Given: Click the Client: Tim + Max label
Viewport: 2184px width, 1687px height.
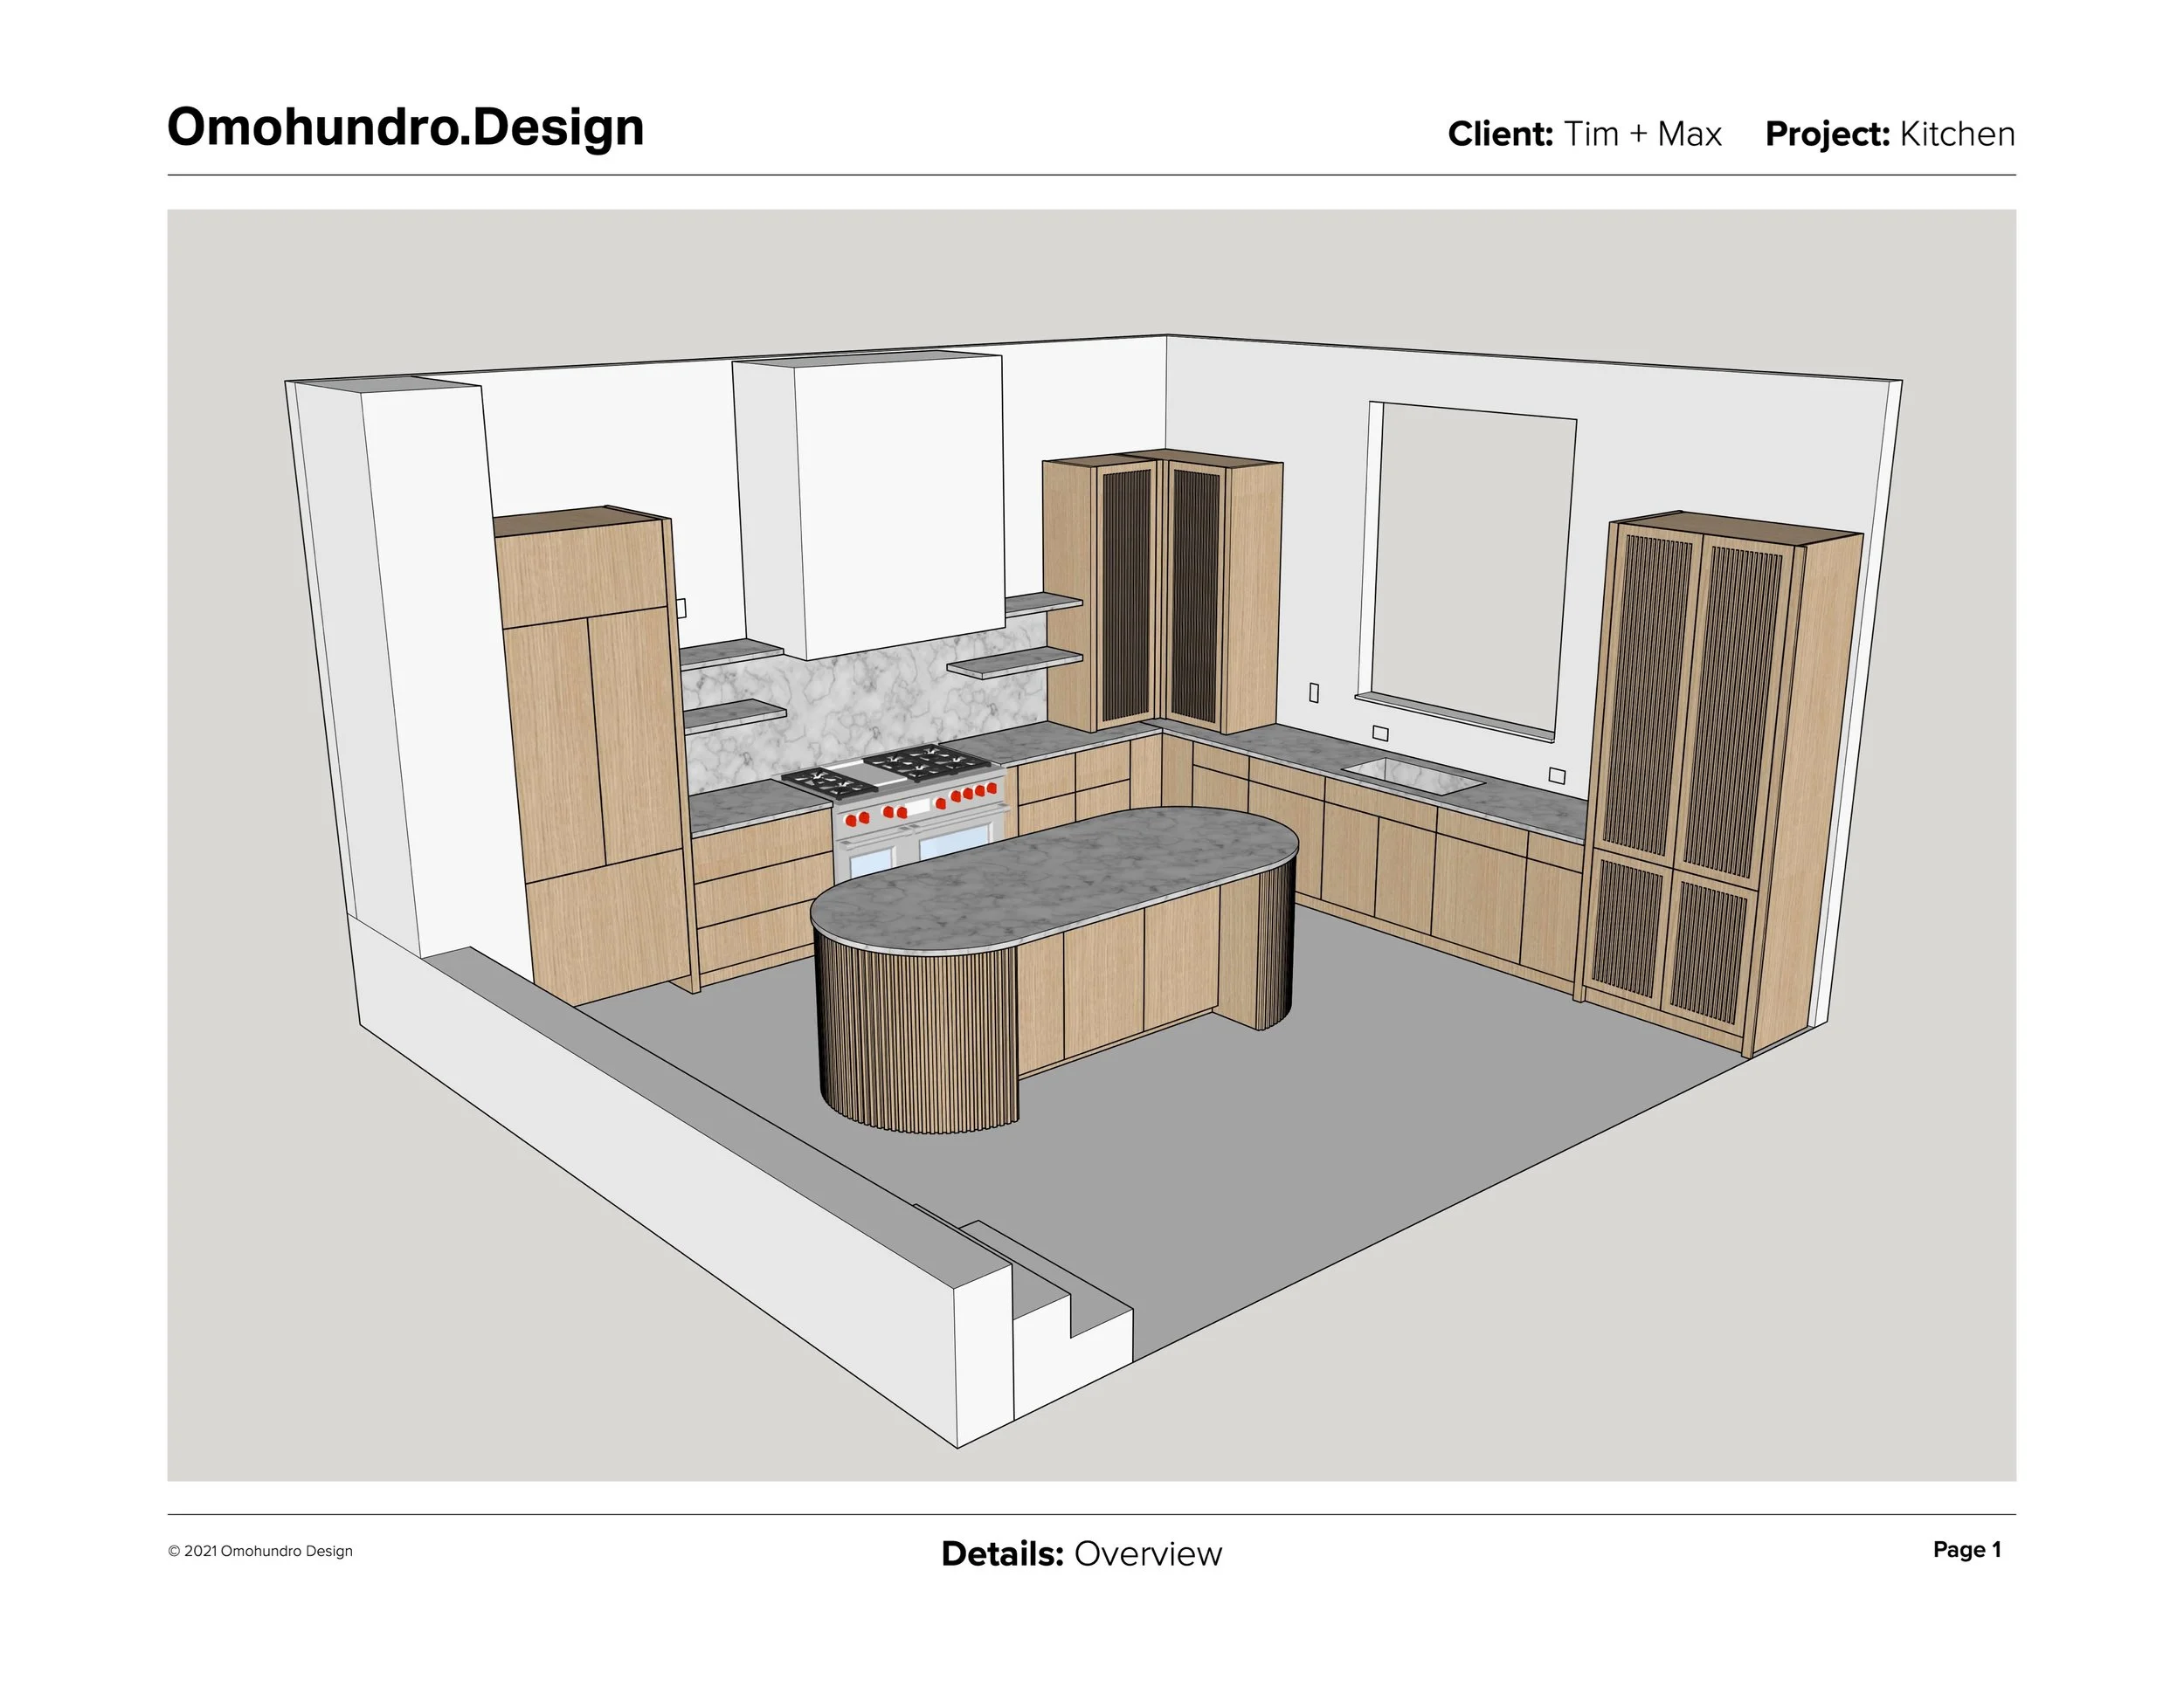Looking at the screenshot, I should (x=1584, y=134).
